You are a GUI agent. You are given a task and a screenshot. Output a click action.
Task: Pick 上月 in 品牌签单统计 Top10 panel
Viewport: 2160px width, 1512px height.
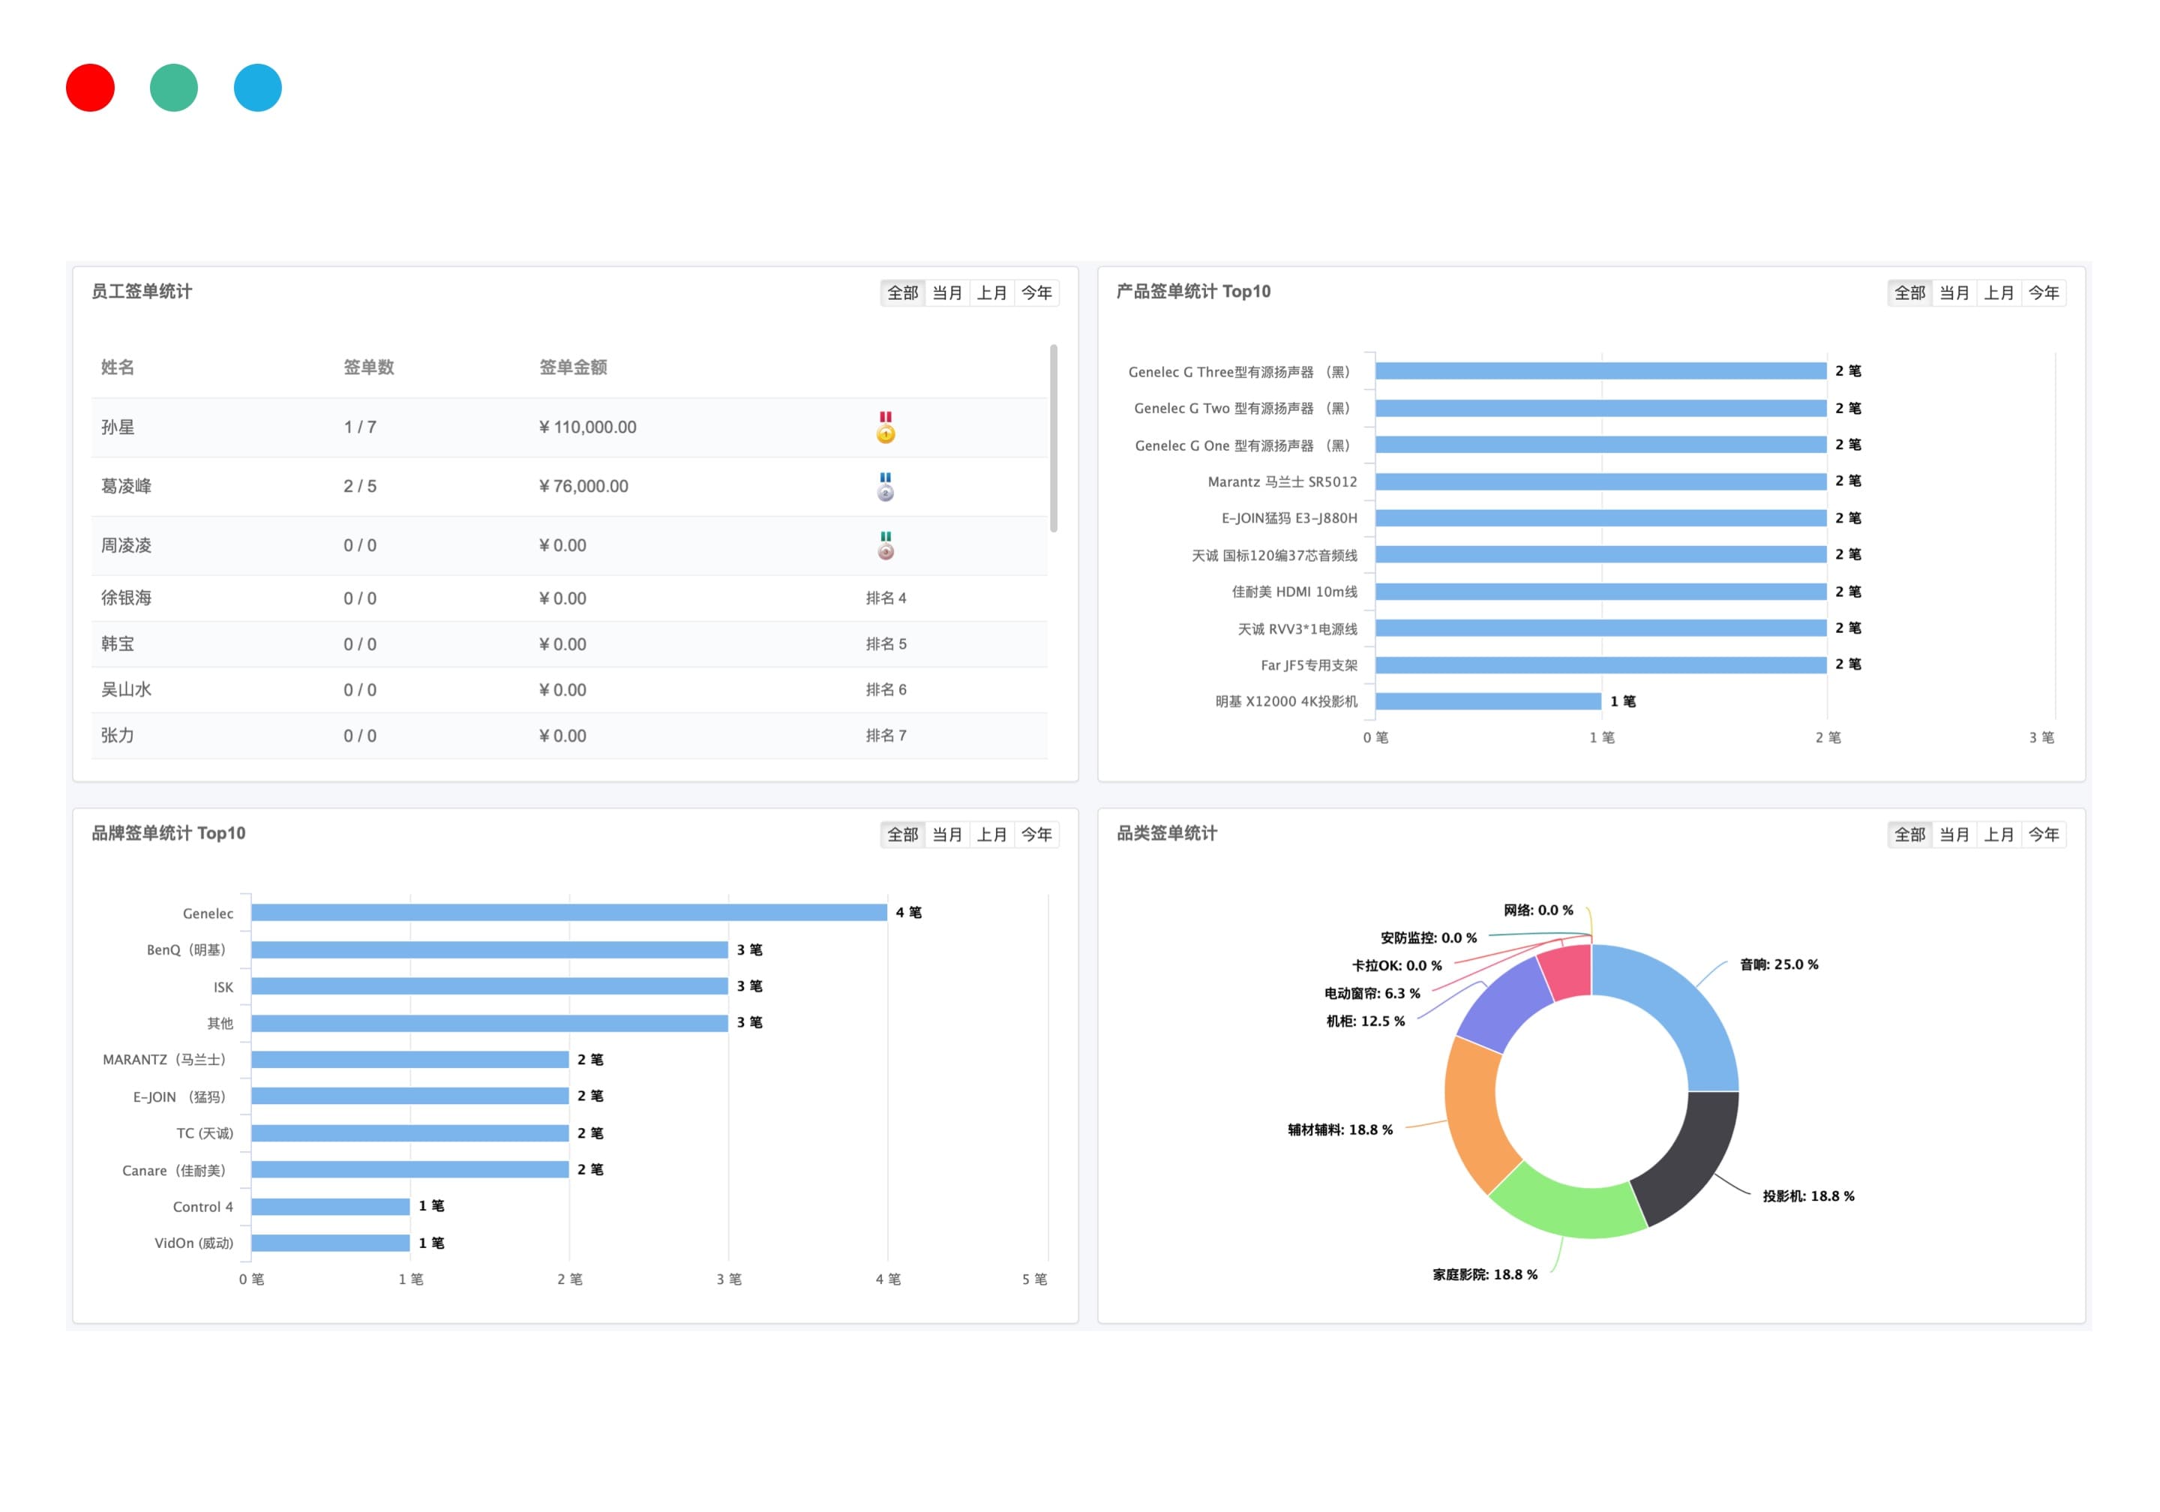point(991,835)
